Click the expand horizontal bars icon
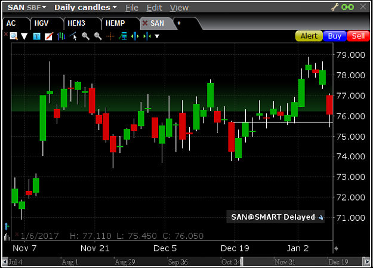This screenshot has width=373, height=268. pyautogui.click(x=135, y=36)
